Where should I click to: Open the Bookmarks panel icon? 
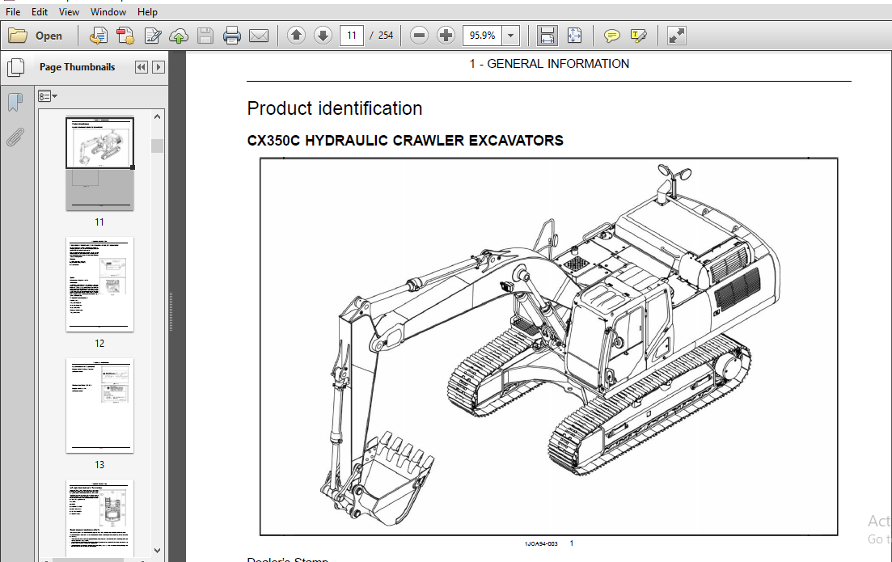tap(15, 103)
